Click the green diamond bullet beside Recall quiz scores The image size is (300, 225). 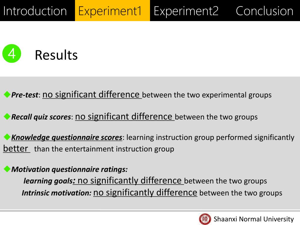coord(7,116)
